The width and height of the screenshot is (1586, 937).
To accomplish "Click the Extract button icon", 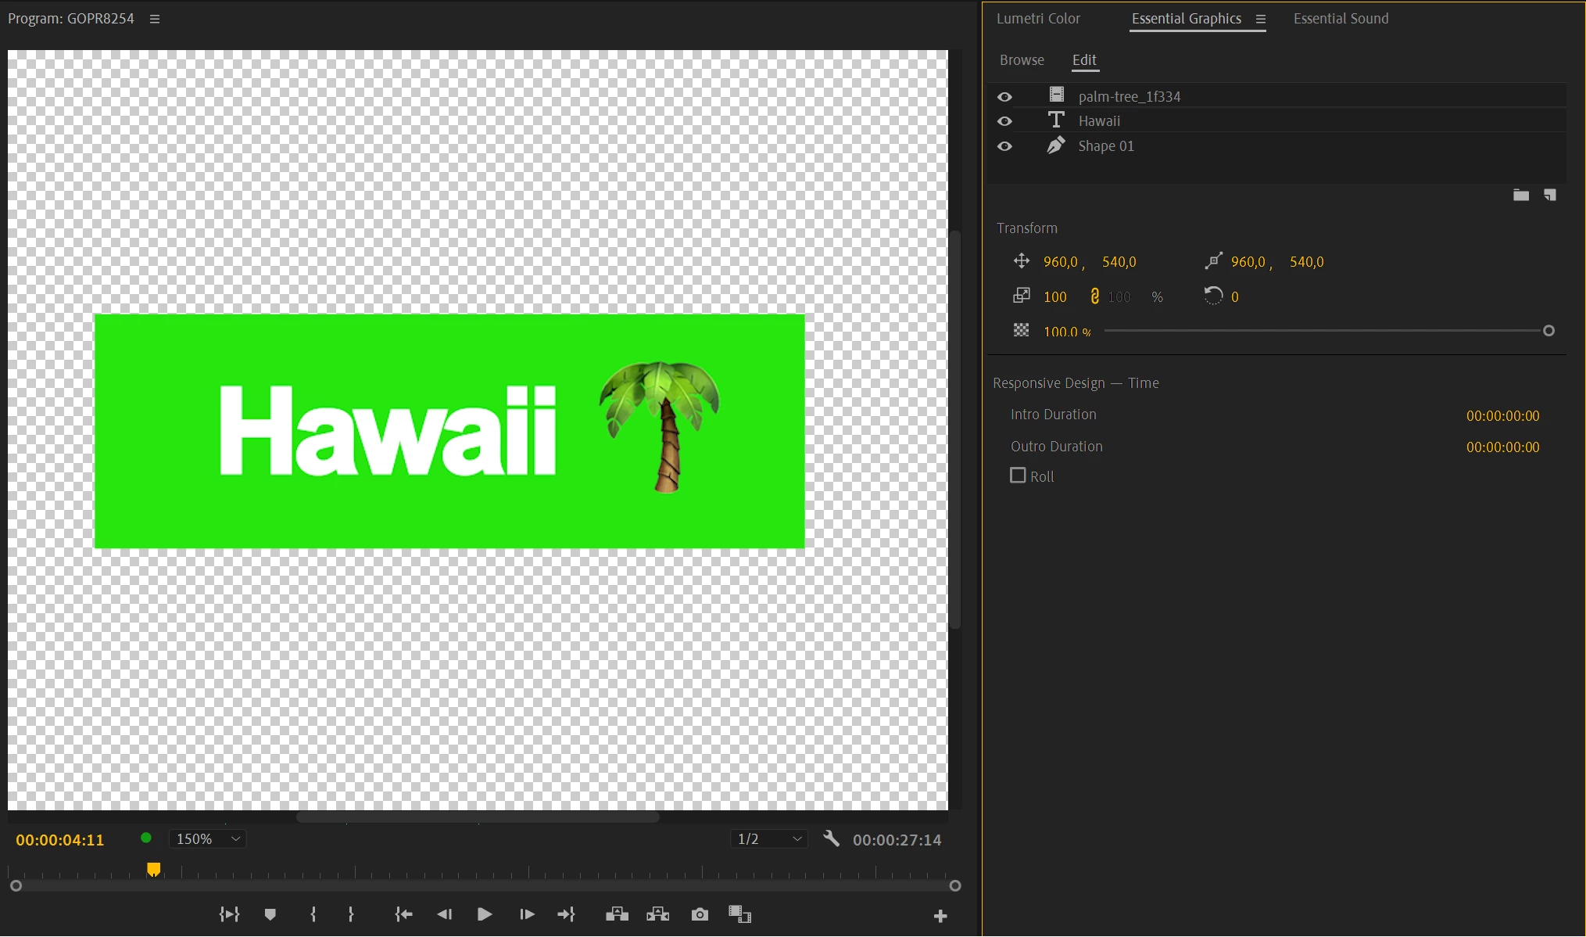I will point(657,914).
